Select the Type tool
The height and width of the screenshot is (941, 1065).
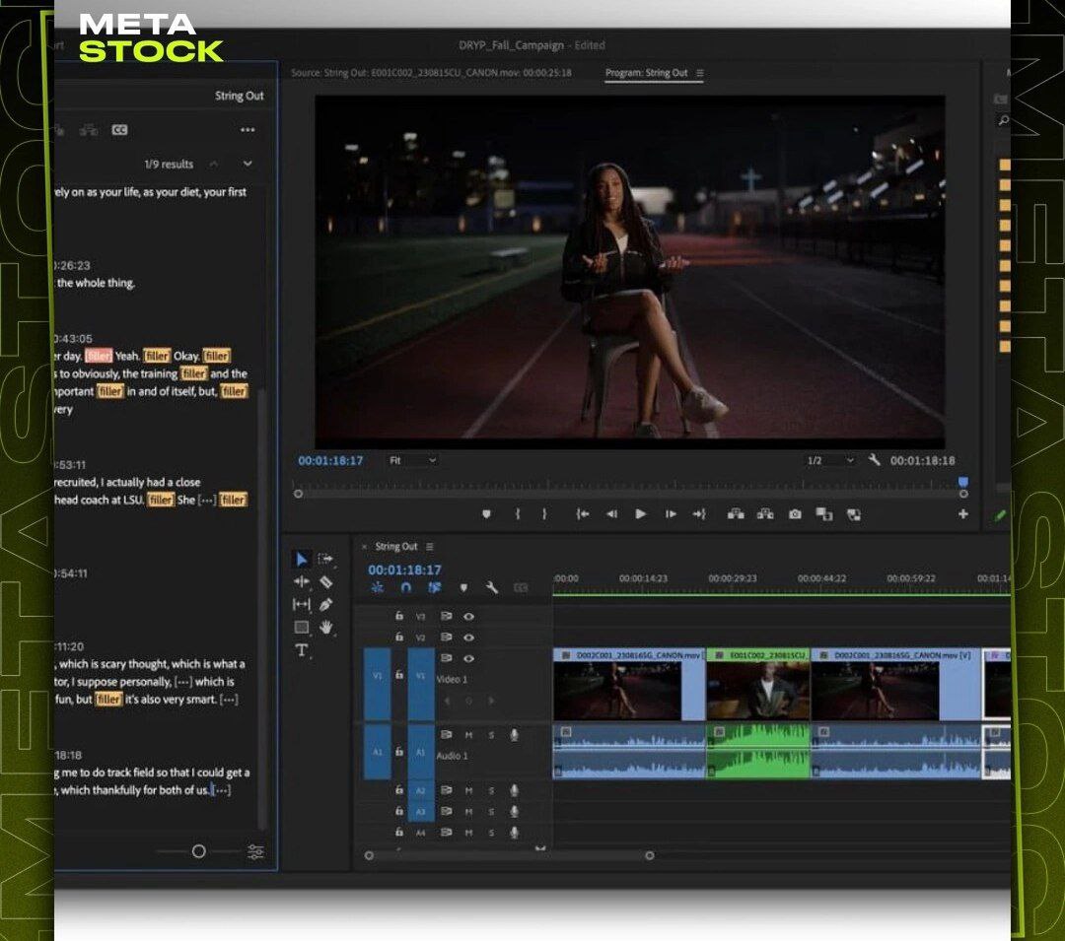(302, 650)
